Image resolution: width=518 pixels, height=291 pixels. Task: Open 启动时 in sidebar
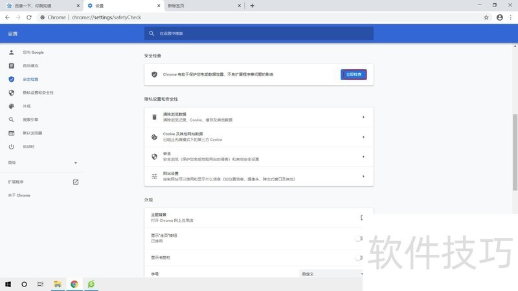(x=28, y=147)
